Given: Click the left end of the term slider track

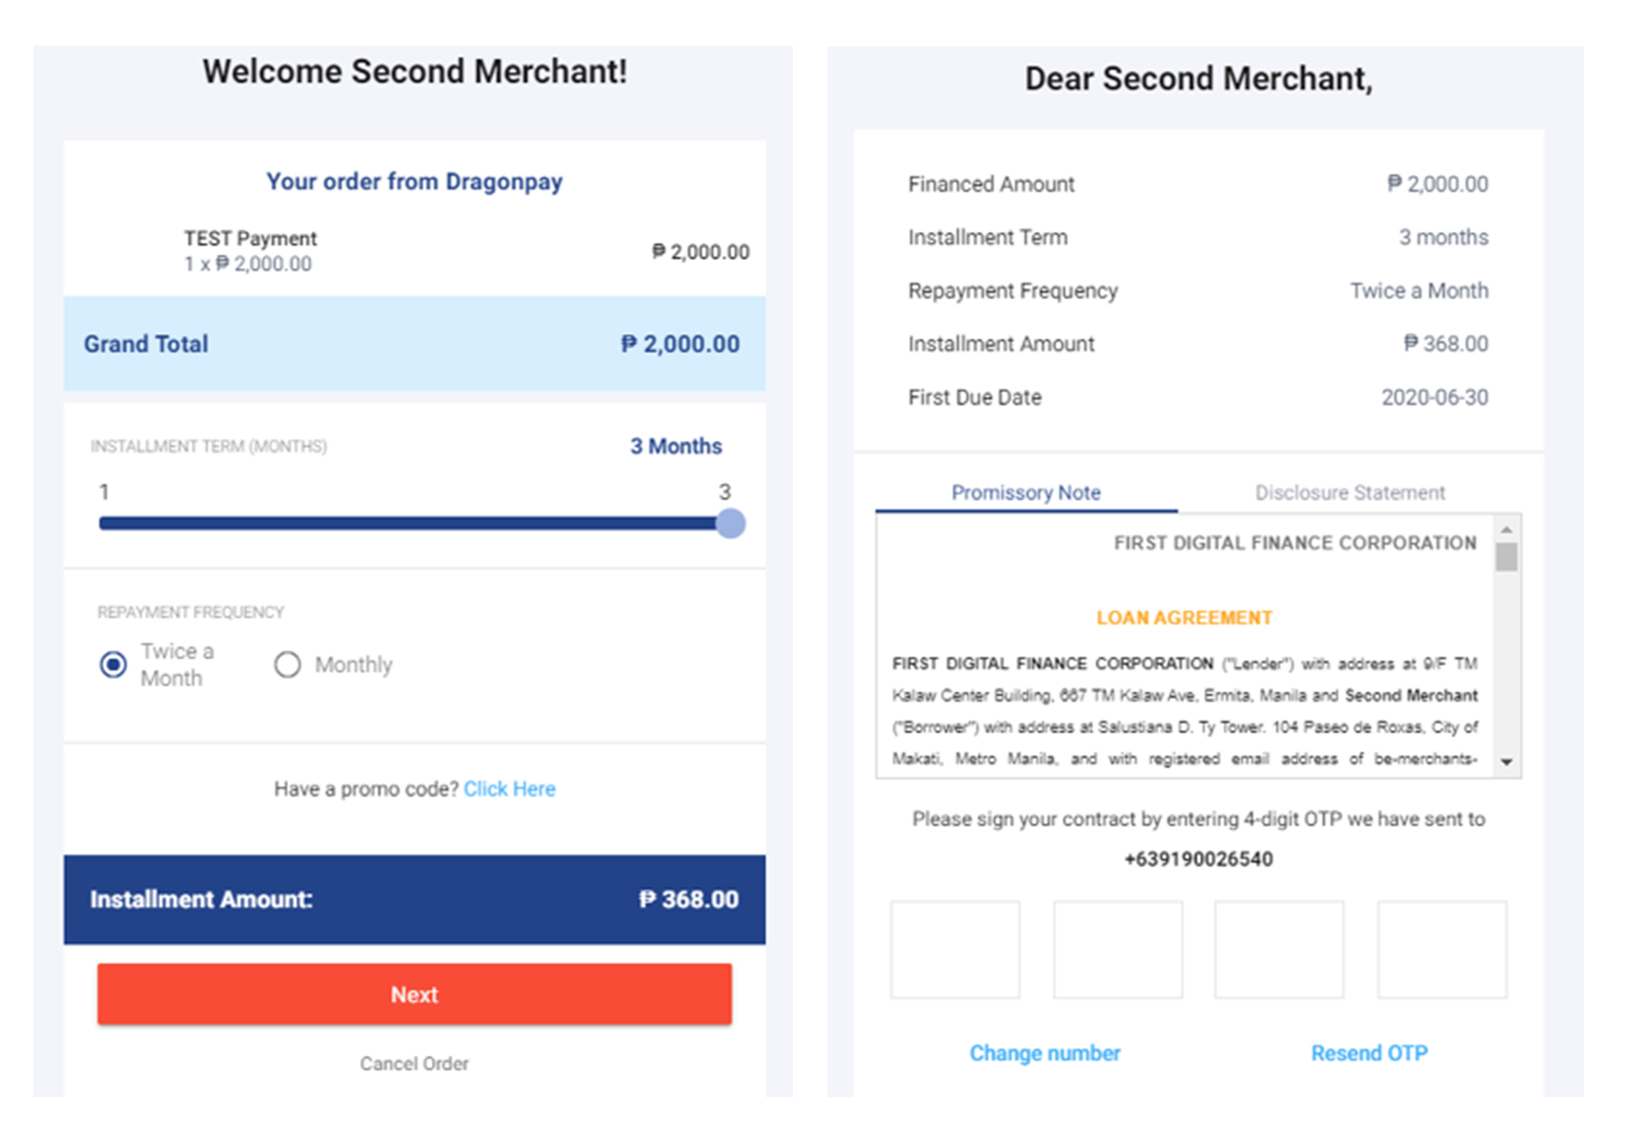Looking at the screenshot, I should 105,522.
